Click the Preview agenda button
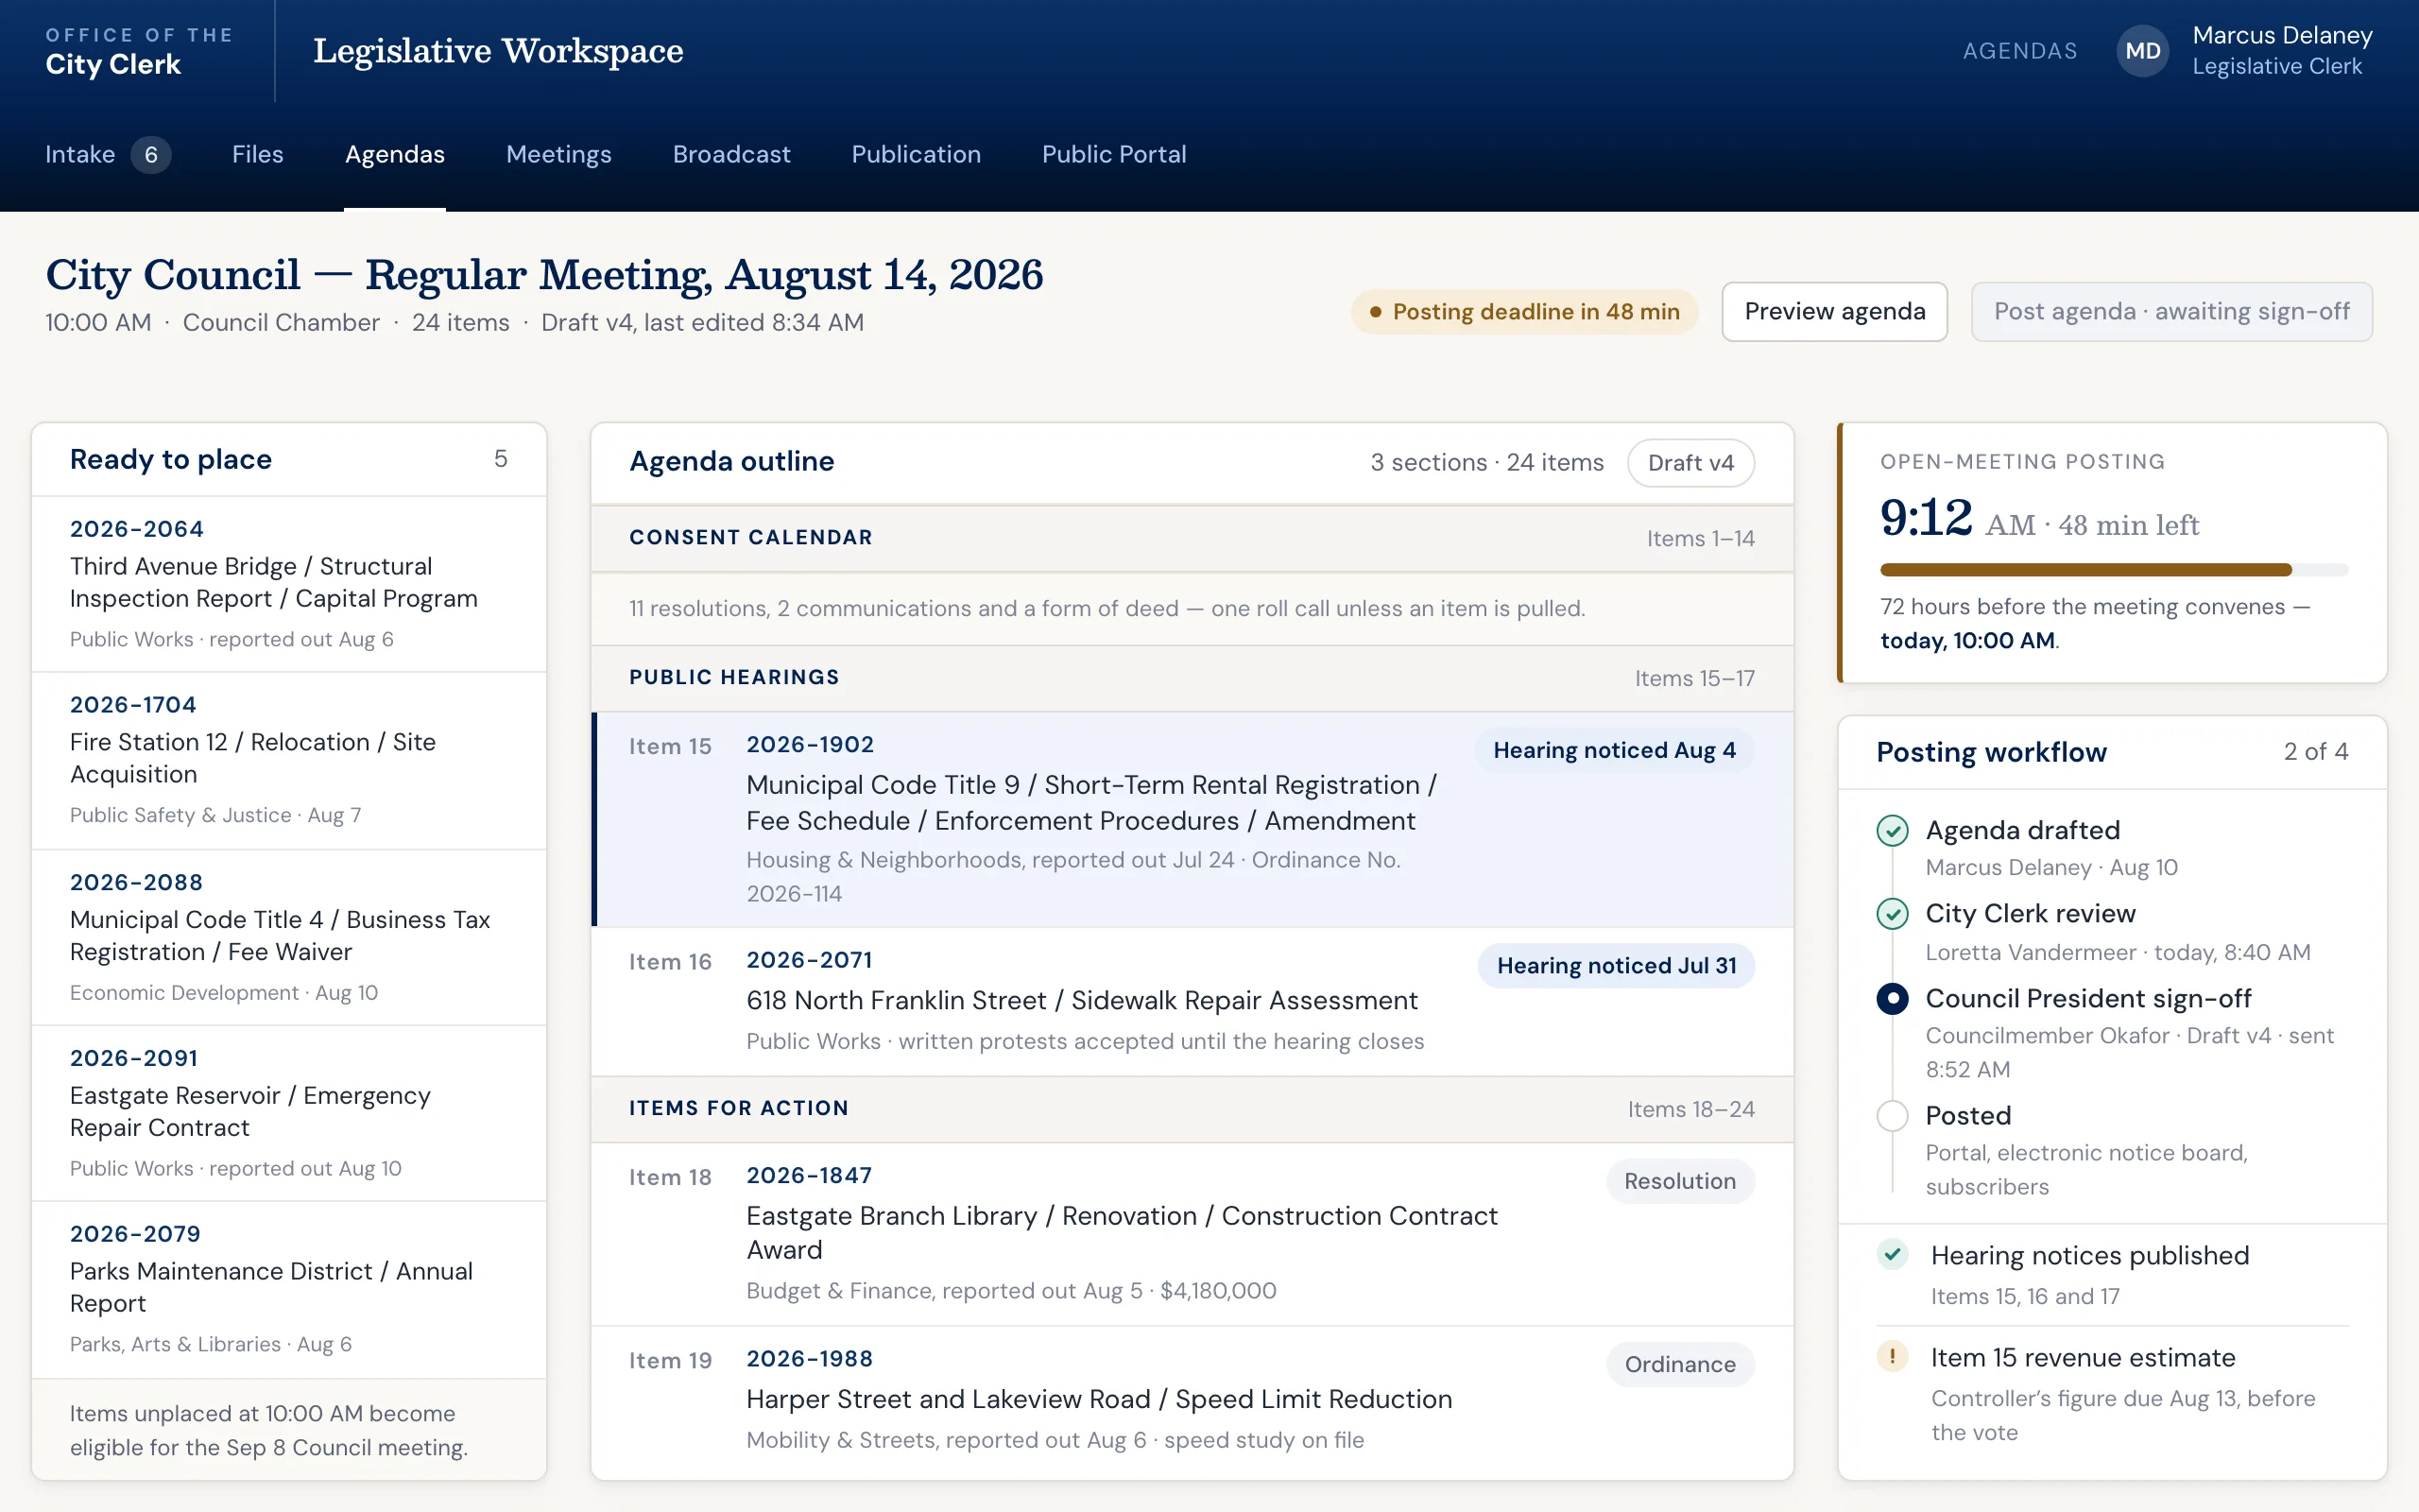The height and width of the screenshot is (1512, 2419). pos(1834,312)
